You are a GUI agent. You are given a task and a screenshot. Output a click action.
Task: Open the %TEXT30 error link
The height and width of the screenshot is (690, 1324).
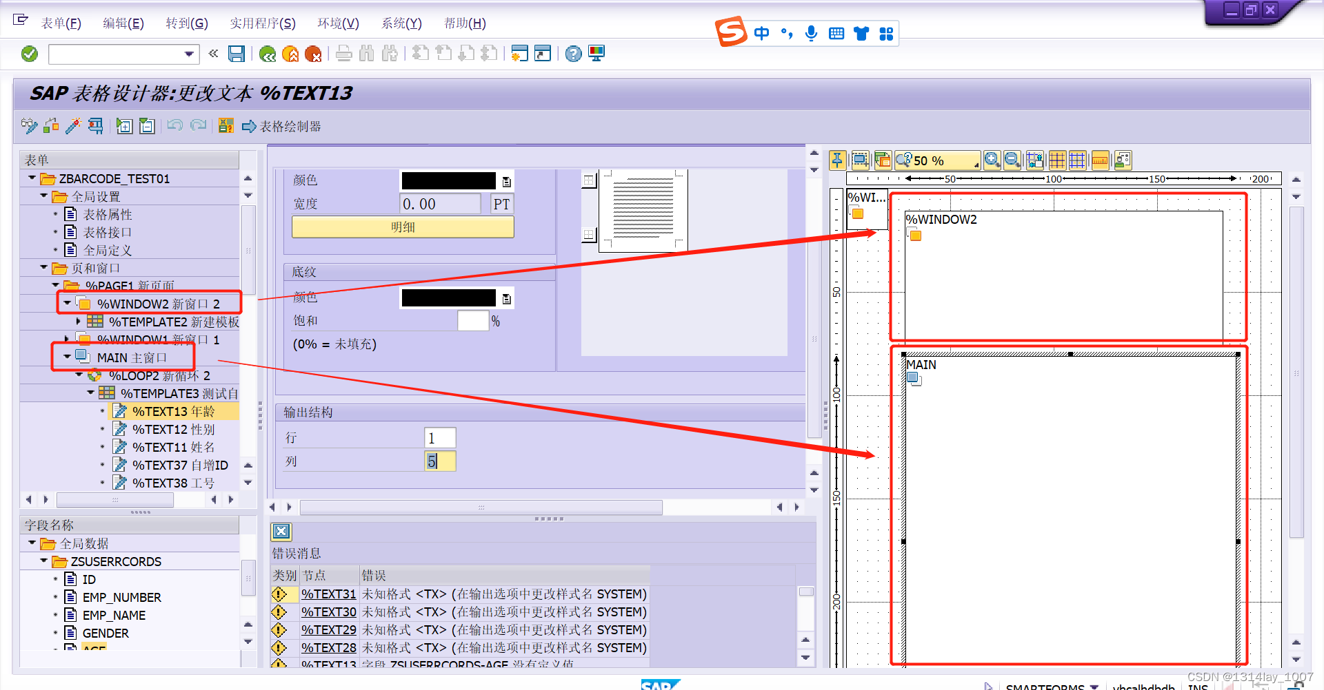(x=328, y=612)
